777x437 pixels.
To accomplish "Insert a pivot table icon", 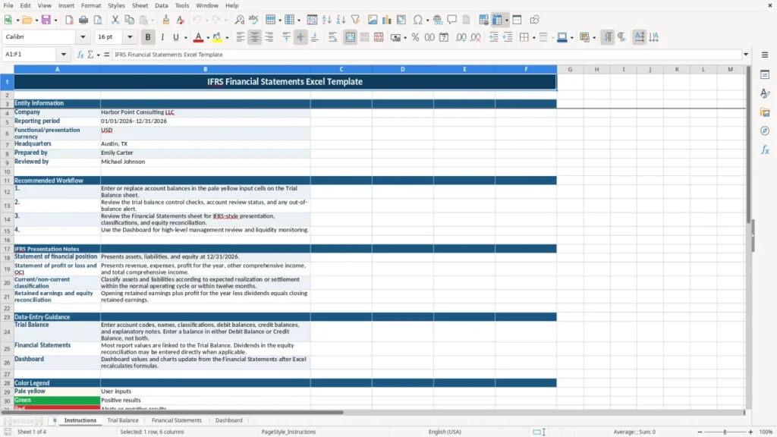I will [401, 20].
